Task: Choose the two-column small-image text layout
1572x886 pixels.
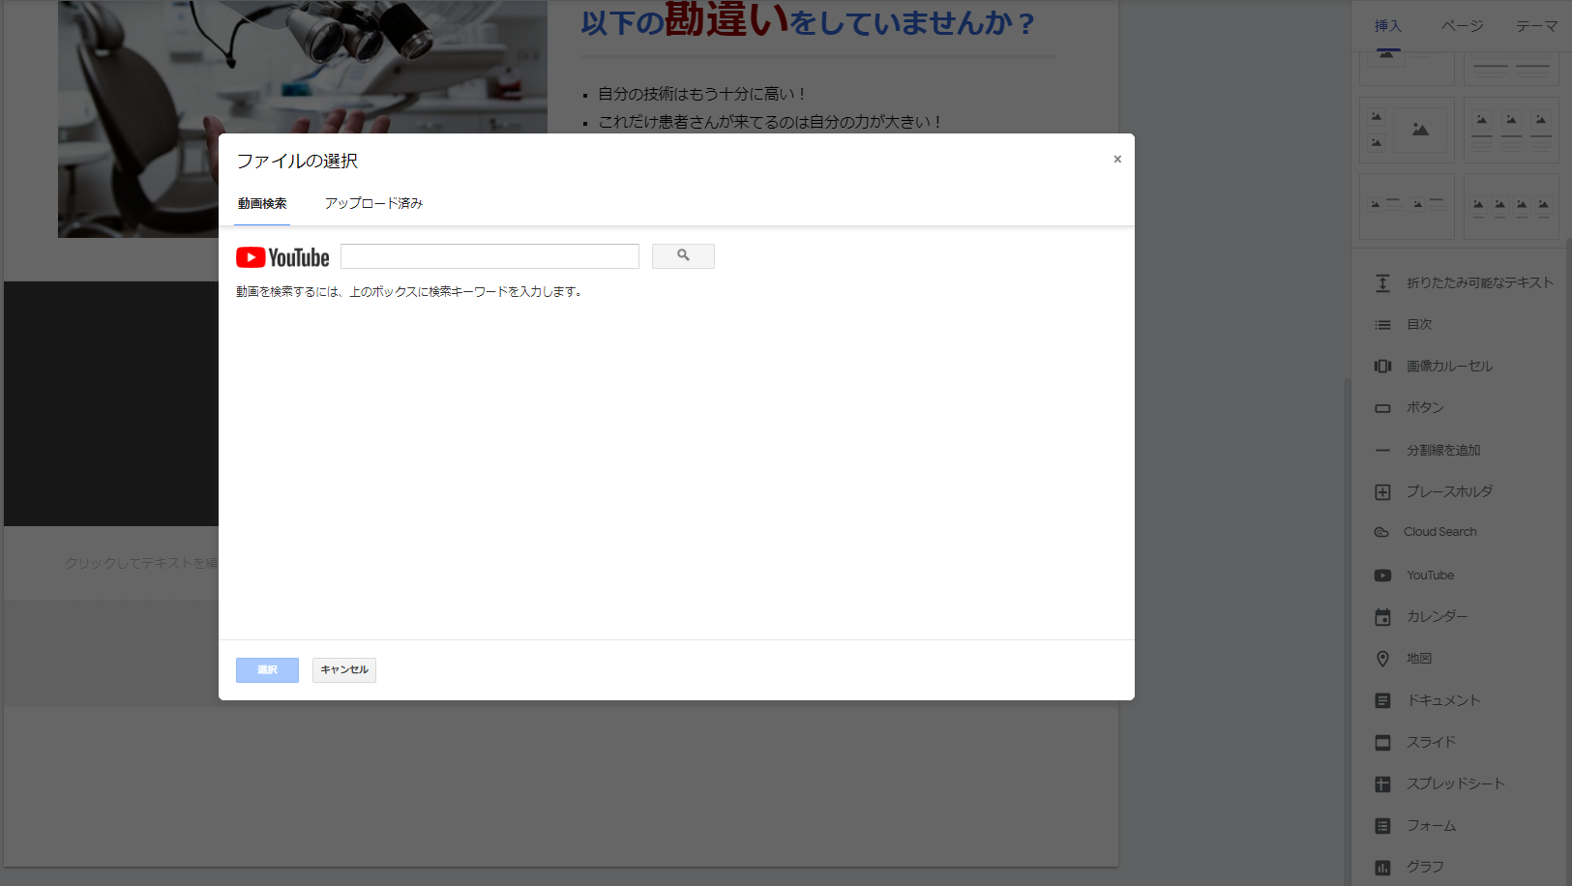Action: coord(1407,206)
